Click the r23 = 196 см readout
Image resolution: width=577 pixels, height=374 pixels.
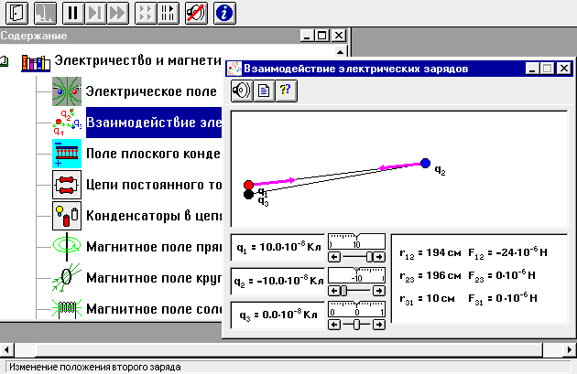pos(430,276)
